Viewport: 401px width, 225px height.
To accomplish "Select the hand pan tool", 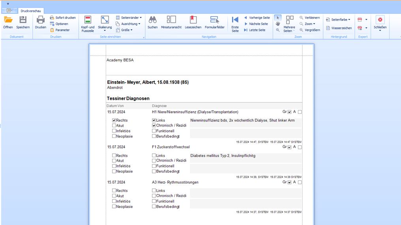I will click(278, 24).
